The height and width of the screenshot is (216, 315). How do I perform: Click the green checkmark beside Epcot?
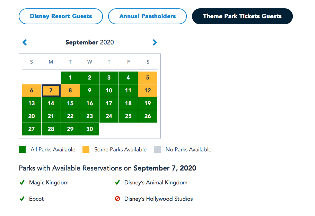[22, 199]
